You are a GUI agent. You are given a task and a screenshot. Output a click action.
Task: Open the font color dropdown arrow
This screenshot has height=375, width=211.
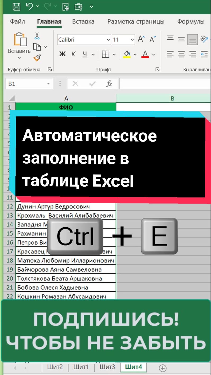[154, 55]
